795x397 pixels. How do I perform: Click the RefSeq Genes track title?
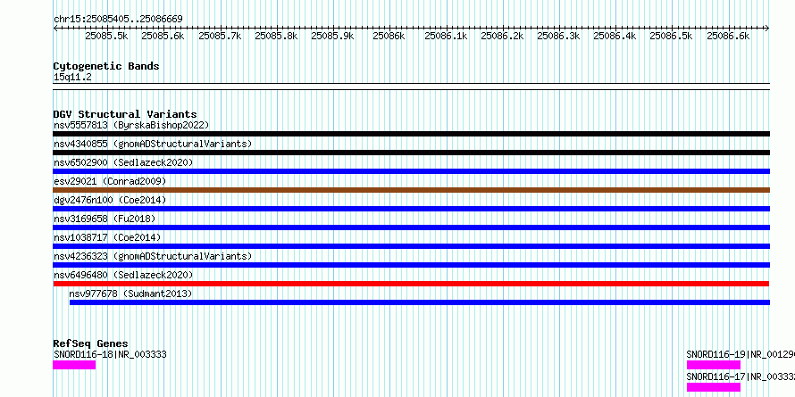[x=90, y=344]
